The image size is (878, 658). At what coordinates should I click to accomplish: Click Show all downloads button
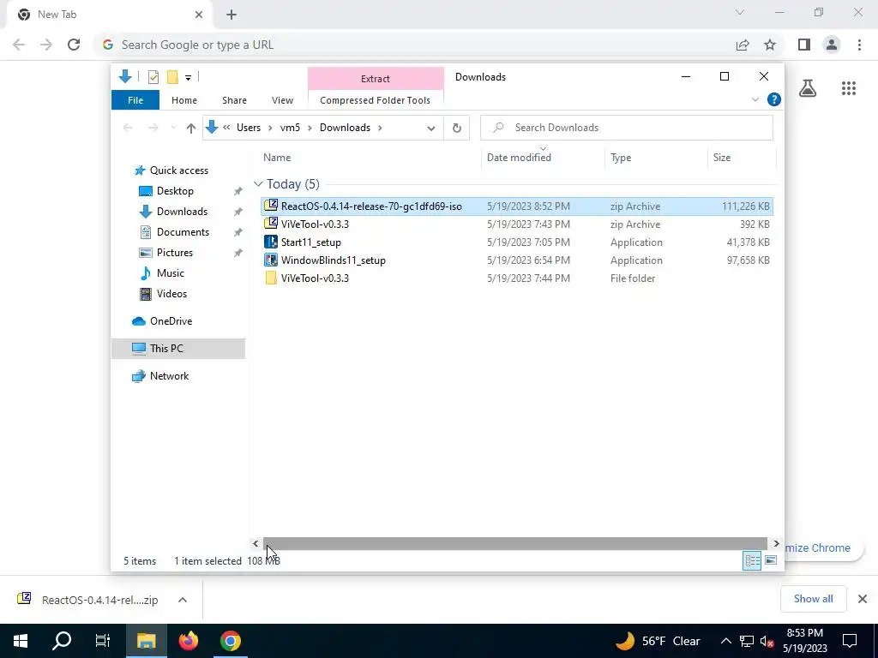pos(813,599)
